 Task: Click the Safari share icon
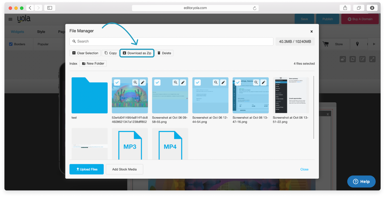(x=345, y=8)
